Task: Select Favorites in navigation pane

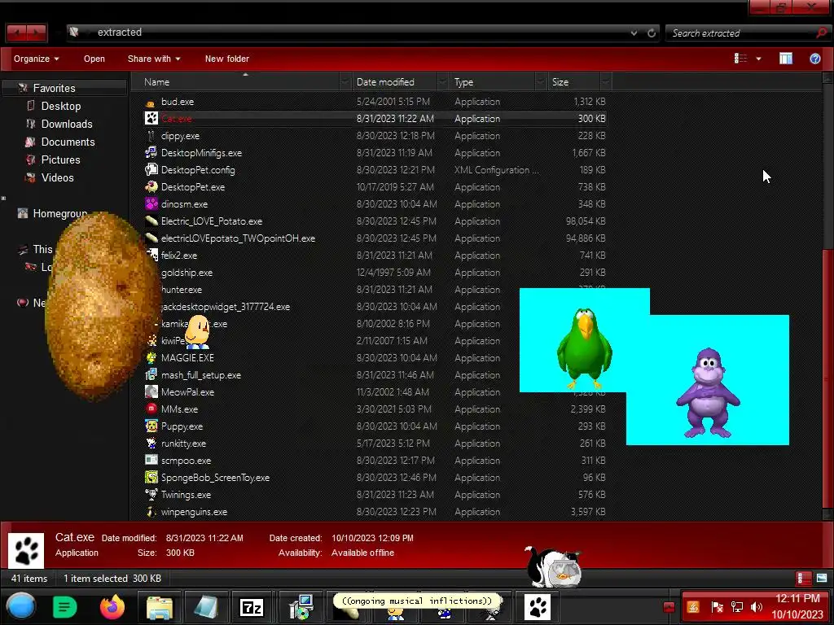Action: (55, 88)
